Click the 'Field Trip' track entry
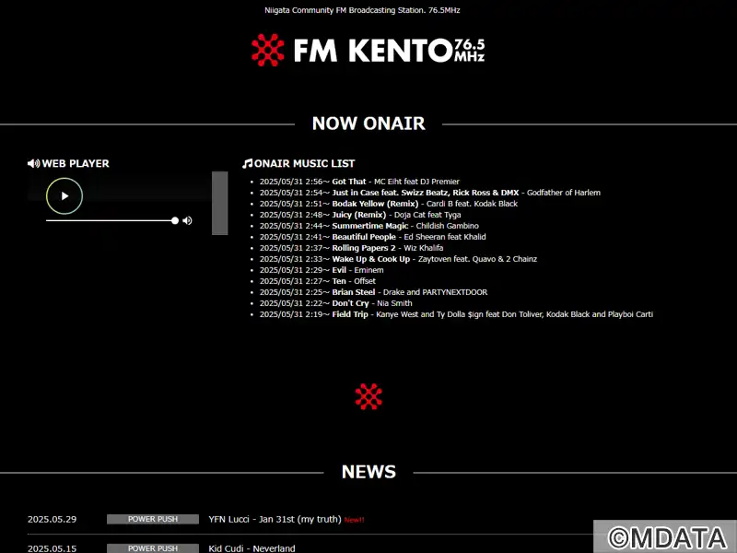The image size is (737, 553). coord(456,314)
